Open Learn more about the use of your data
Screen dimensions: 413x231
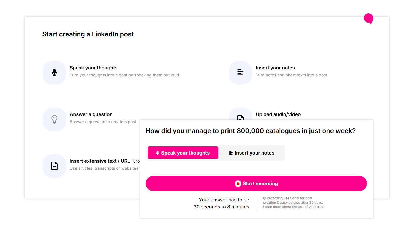point(293,207)
